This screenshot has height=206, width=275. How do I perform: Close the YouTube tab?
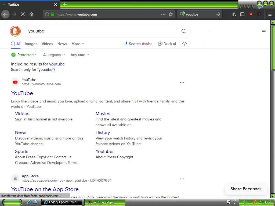[56, 5]
